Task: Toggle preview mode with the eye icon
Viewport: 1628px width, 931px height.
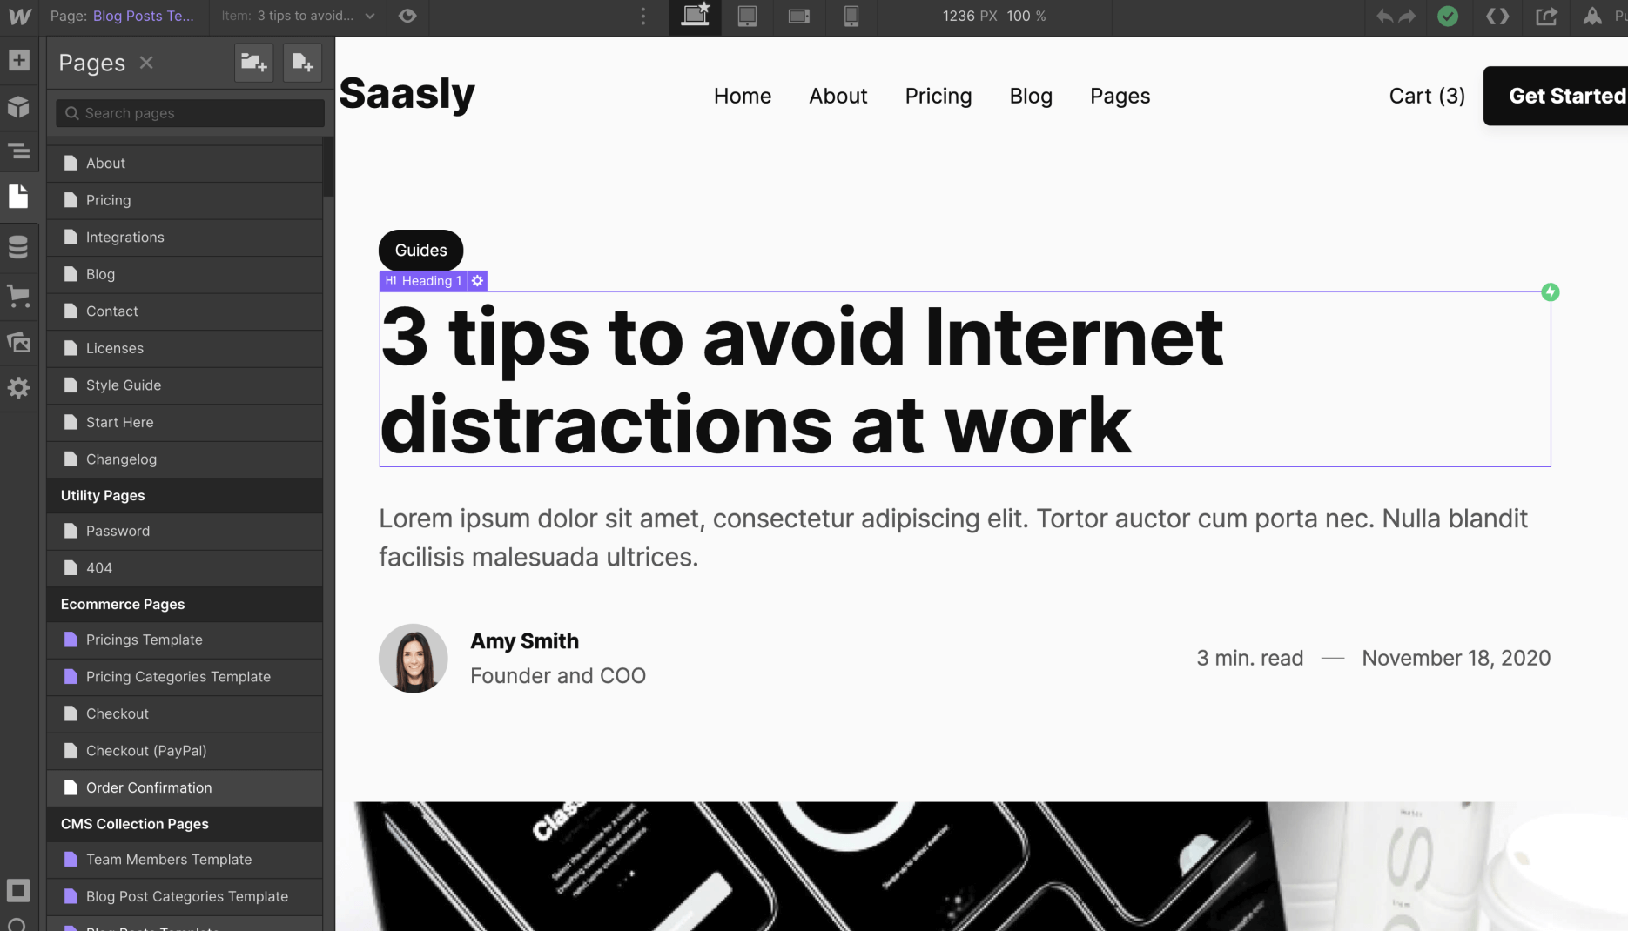Action: [407, 16]
